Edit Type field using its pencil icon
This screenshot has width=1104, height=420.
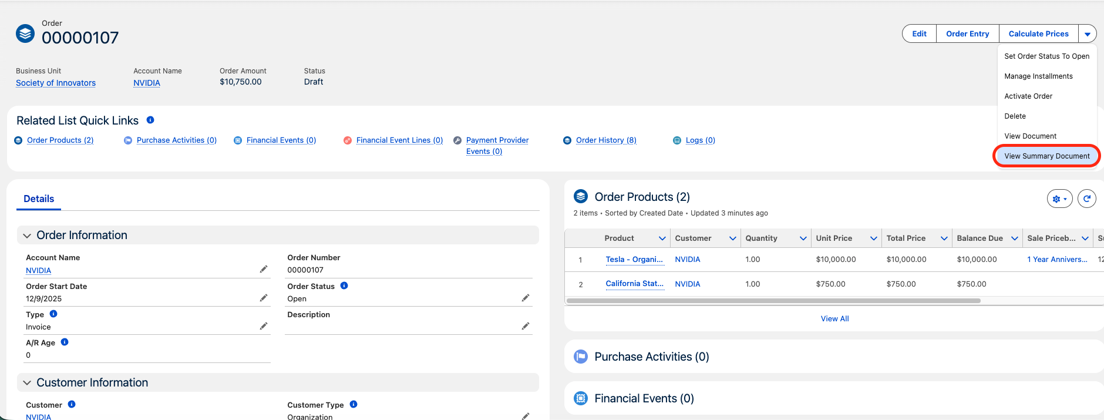pos(264,326)
